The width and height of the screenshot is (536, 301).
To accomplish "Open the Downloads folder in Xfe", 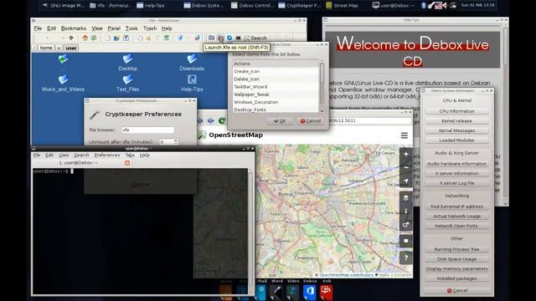I will 192,63.
